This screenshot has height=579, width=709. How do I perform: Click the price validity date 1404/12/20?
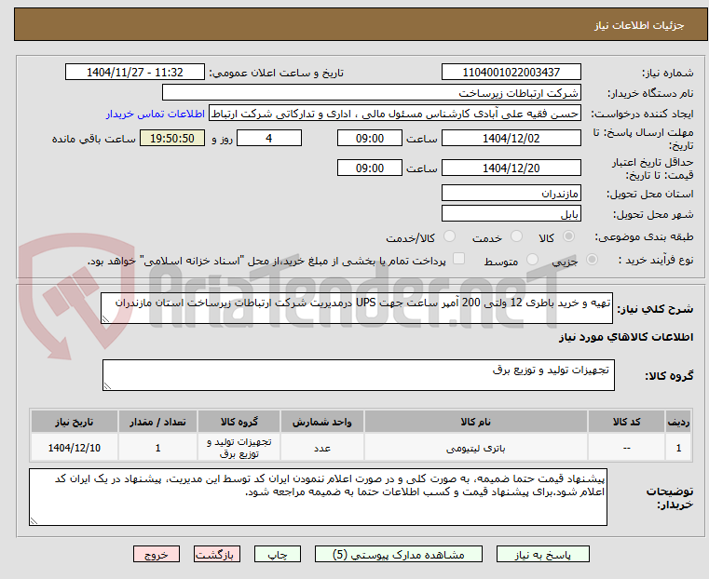(x=511, y=168)
